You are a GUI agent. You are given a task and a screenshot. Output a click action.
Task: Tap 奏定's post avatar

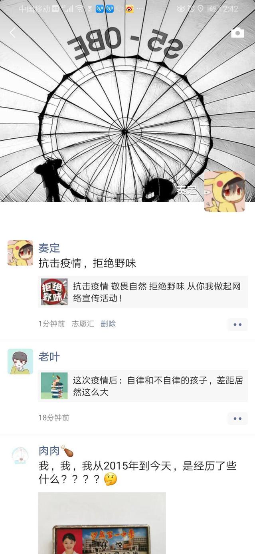[20, 253]
